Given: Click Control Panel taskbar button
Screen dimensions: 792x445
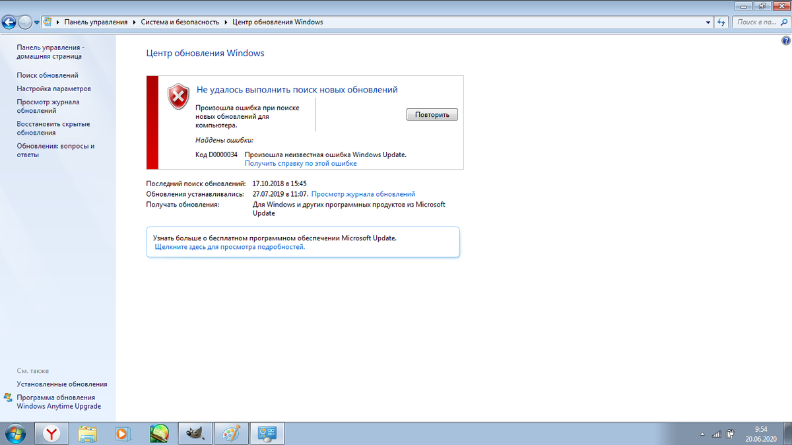Looking at the screenshot, I should [269, 434].
